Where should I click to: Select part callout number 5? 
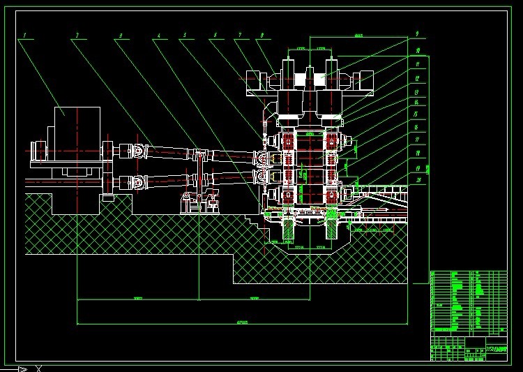[x=185, y=35]
